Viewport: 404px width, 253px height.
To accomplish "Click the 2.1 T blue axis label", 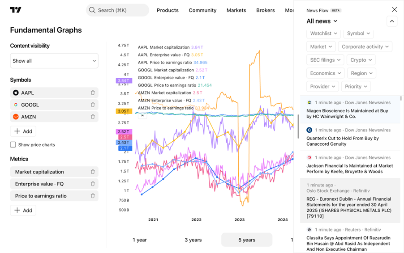I will tap(125, 148).
